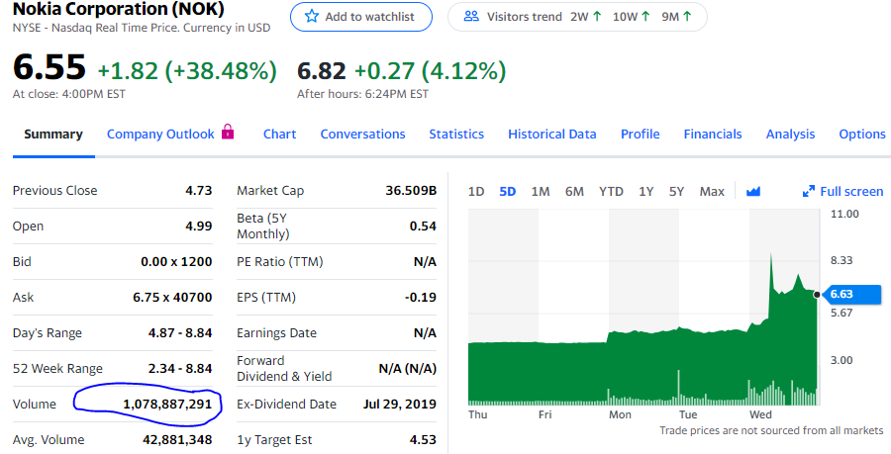The image size is (891, 454).
Task: View the Profile tab
Action: (x=640, y=134)
